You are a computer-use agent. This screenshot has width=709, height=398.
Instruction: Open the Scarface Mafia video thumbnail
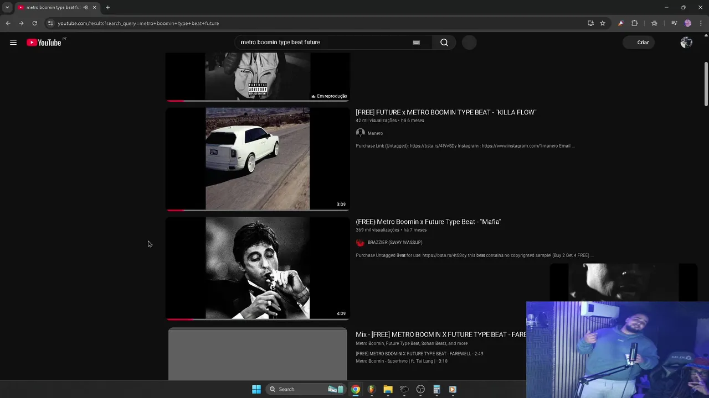[x=258, y=268]
